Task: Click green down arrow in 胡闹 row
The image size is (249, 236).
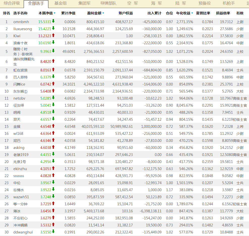Action: point(53,112)
